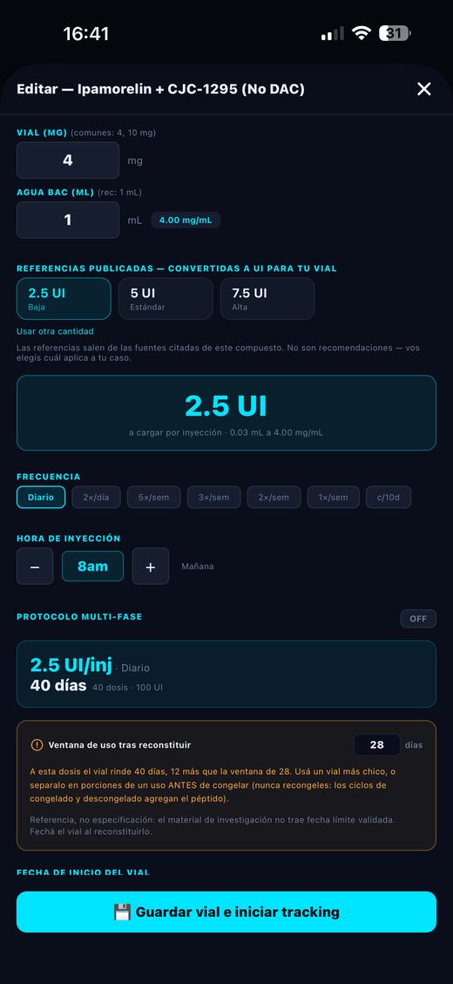Tap the 8am injection time field
The image size is (453, 984).
point(93,566)
